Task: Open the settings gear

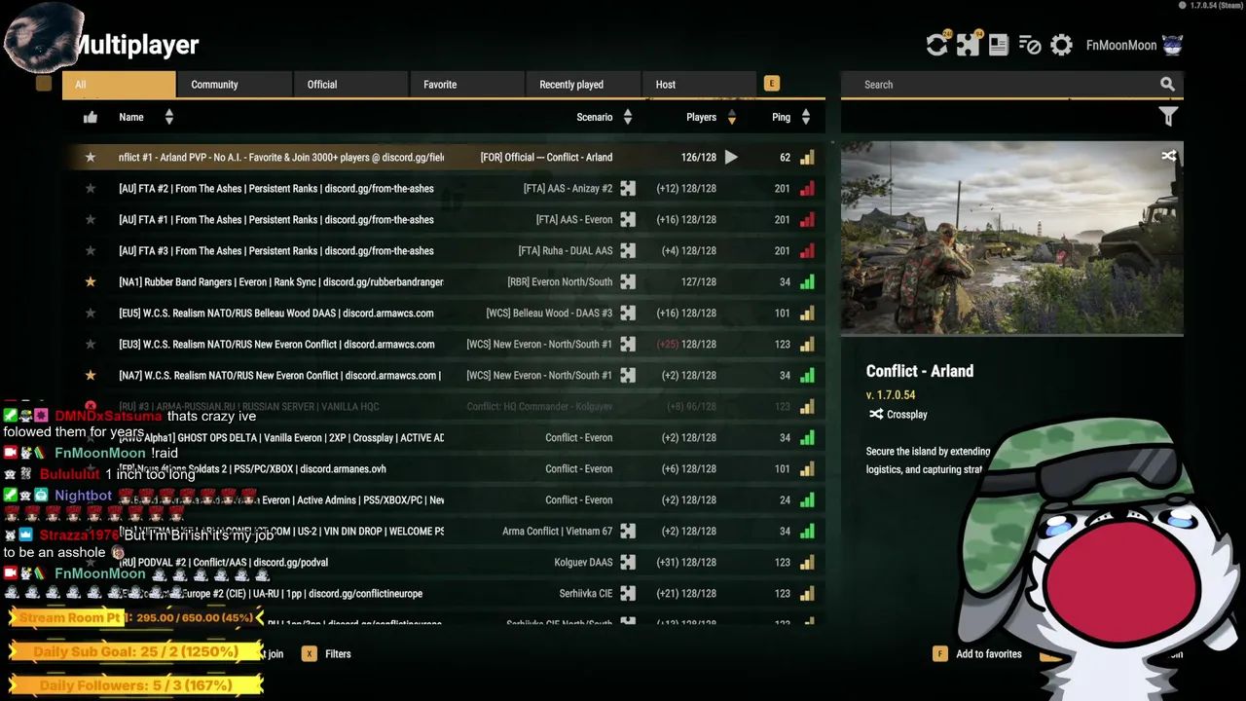Action: click(1061, 45)
